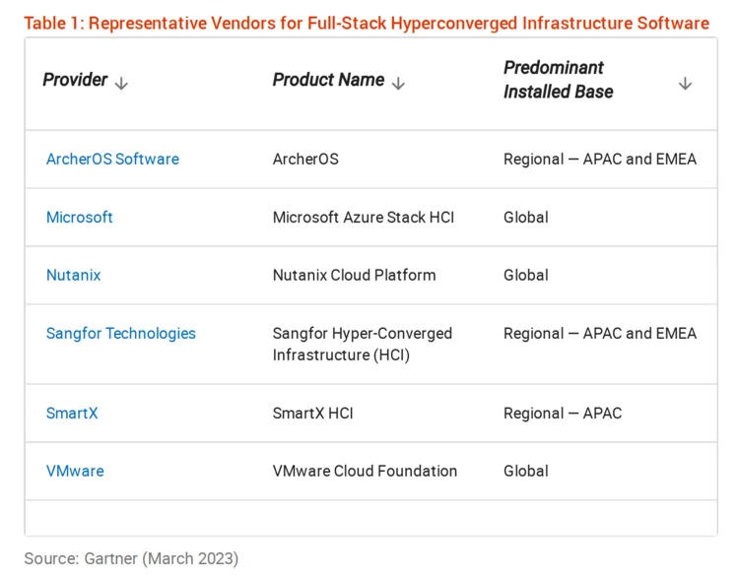Sort table by Product Name arrow
This screenshot has width=739, height=575.
(x=398, y=84)
